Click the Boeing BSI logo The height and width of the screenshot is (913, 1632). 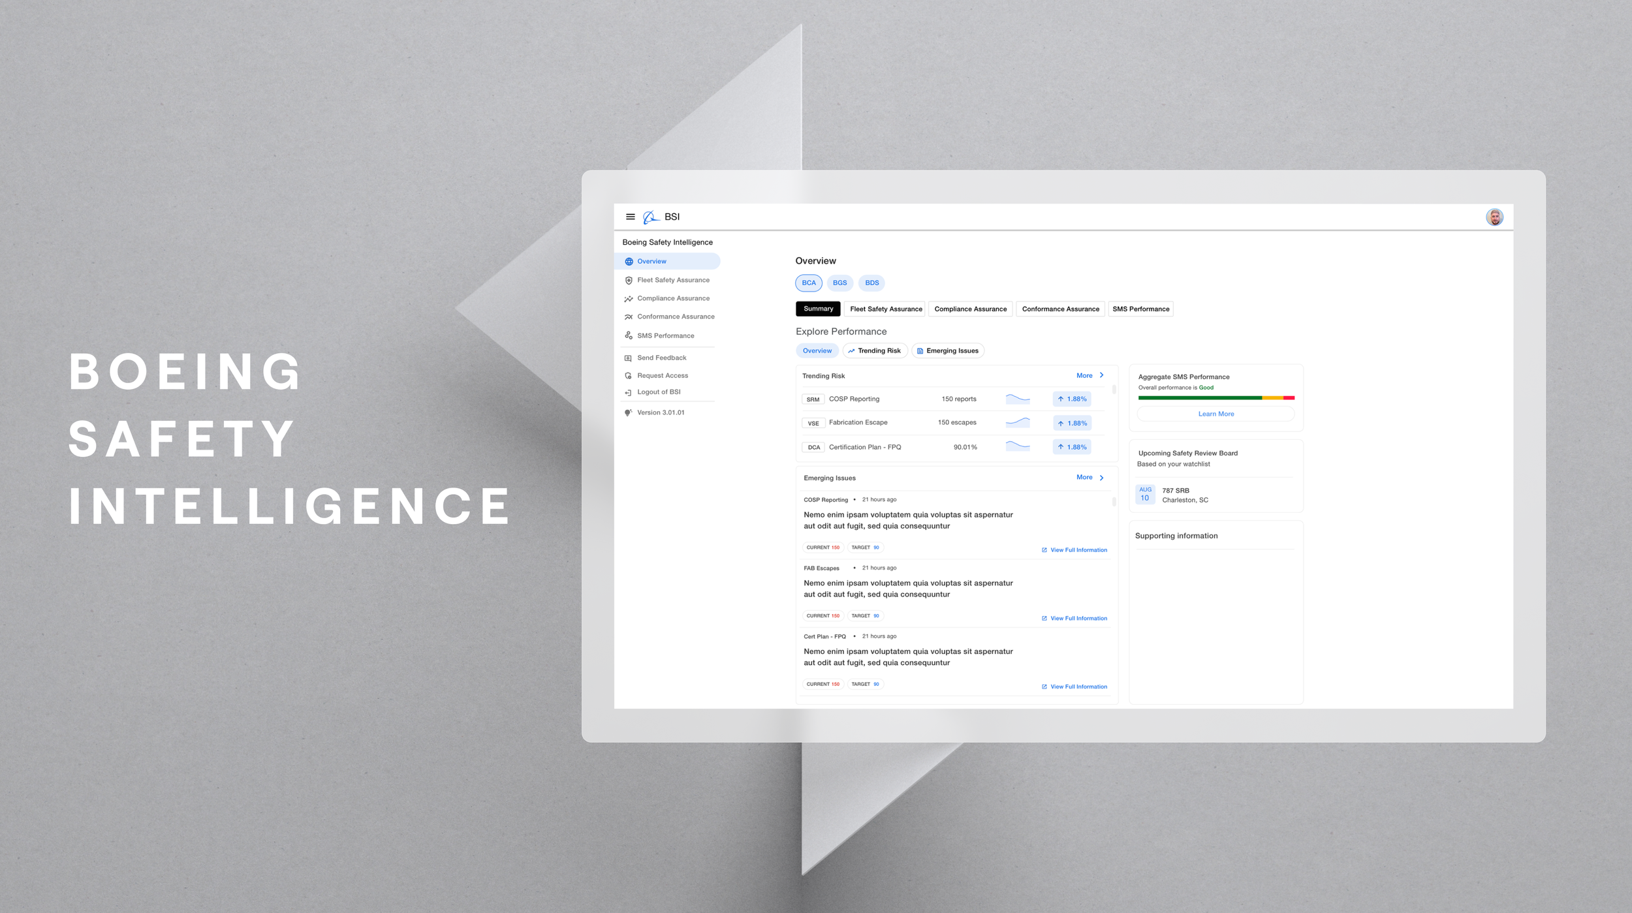(x=651, y=217)
